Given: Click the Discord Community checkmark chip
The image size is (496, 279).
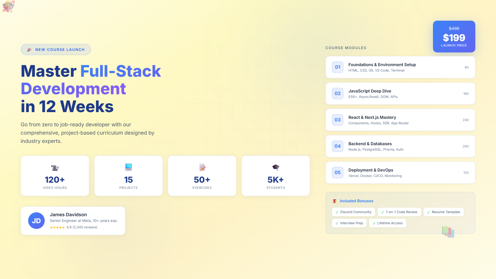Looking at the screenshot, I should (x=353, y=212).
